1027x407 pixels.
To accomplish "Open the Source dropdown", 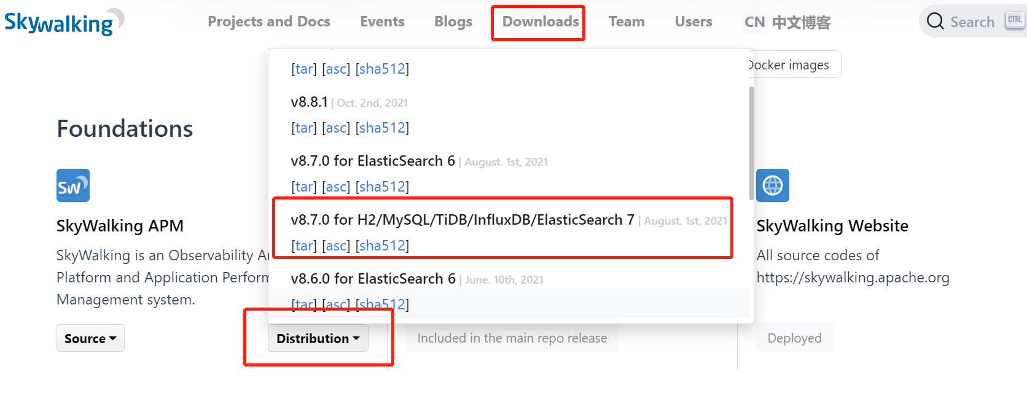I will click(x=90, y=338).
